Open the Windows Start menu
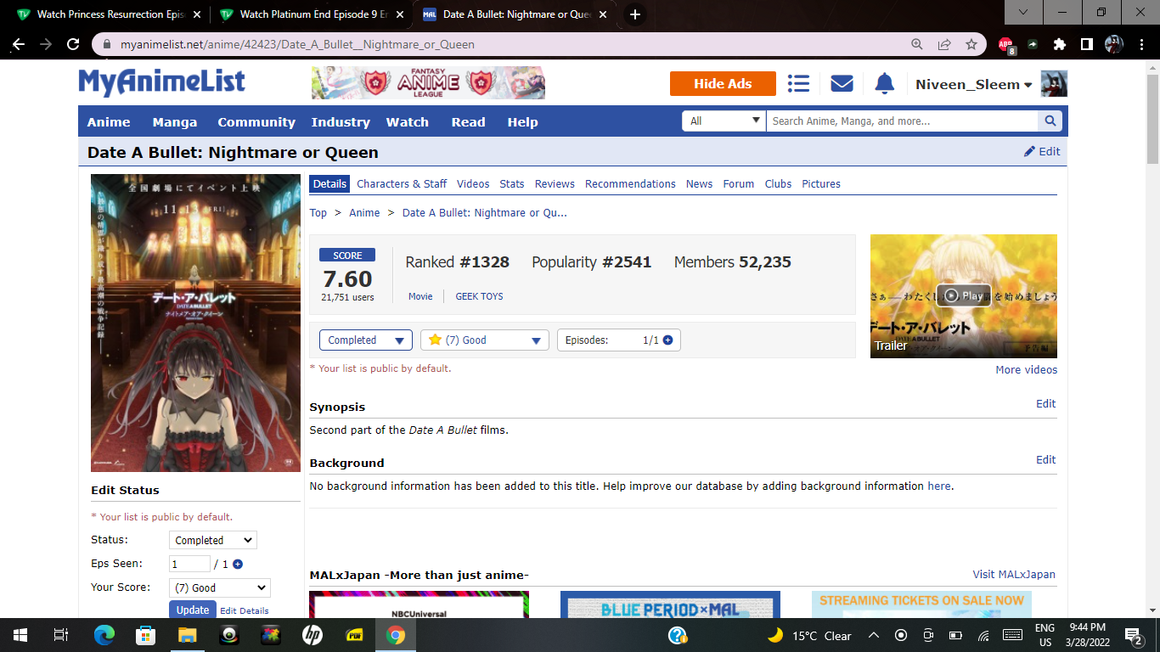Viewport: 1160px width, 652px height. [20, 635]
